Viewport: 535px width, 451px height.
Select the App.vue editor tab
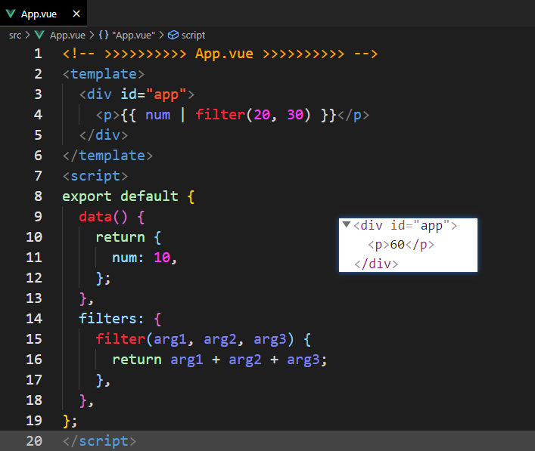tap(43, 14)
